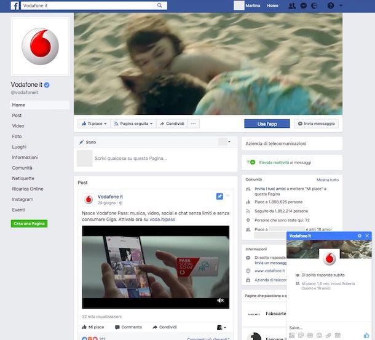Send thumbs up in chat

pyautogui.click(x=366, y=335)
